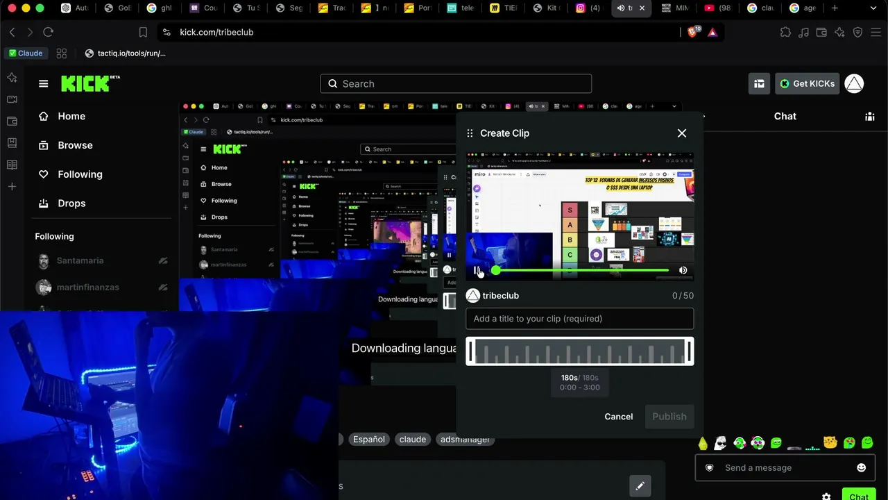Open the Leo AI sparkle toolbar icon
This screenshot has height=500, width=888.
pos(839,32)
